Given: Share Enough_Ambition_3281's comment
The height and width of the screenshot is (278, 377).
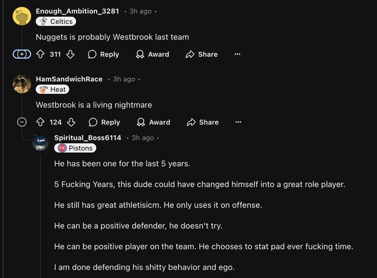Looking at the screenshot, I should pyautogui.click(x=201, y=54).
